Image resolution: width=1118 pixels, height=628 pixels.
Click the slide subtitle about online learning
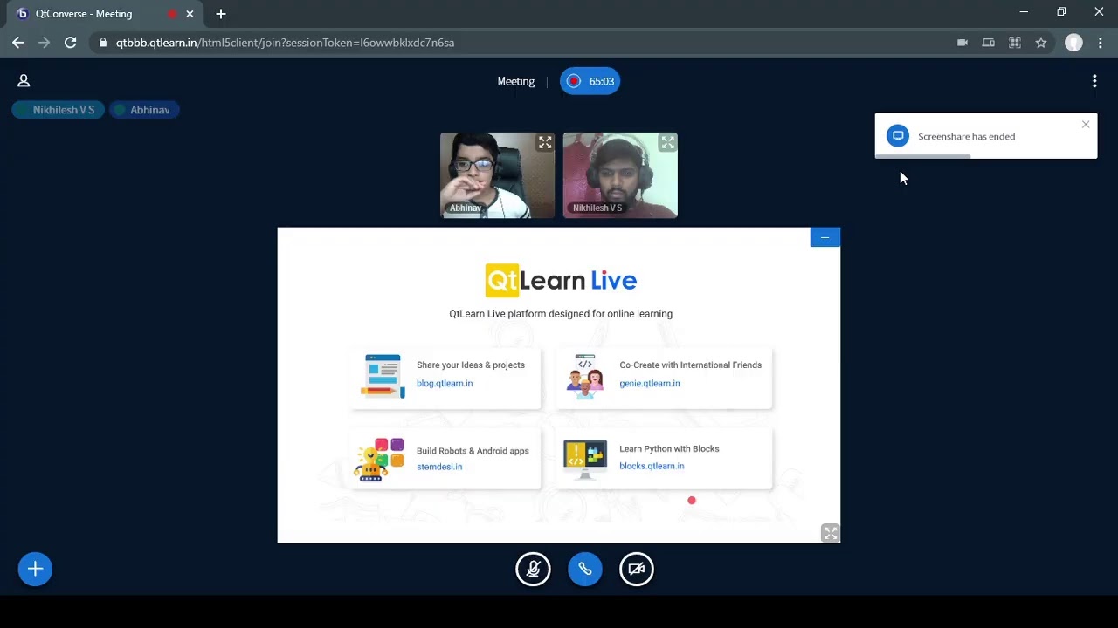point(561,314)
